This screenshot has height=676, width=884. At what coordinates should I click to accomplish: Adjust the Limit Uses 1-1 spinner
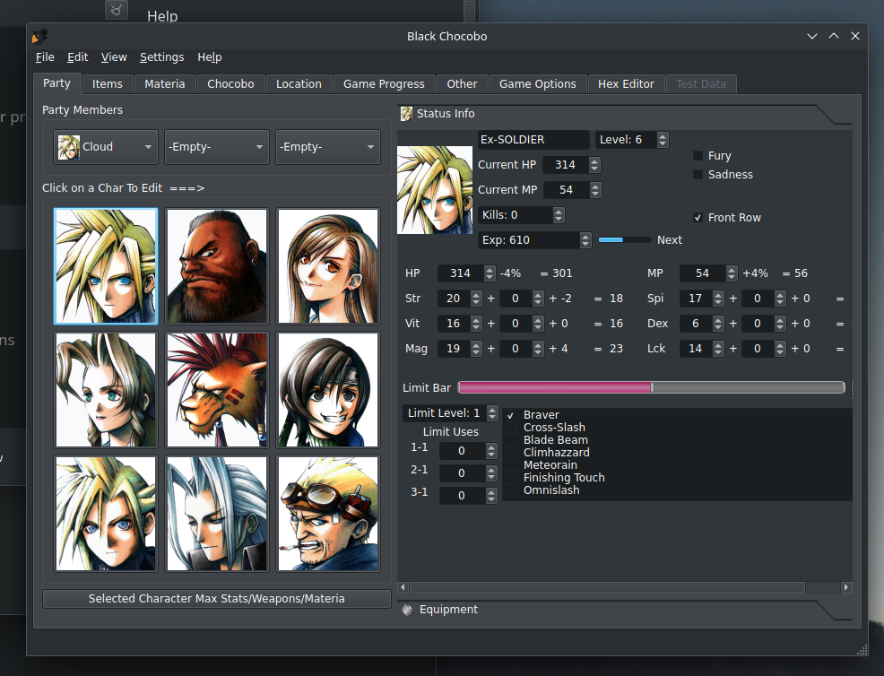coord(491,451)
